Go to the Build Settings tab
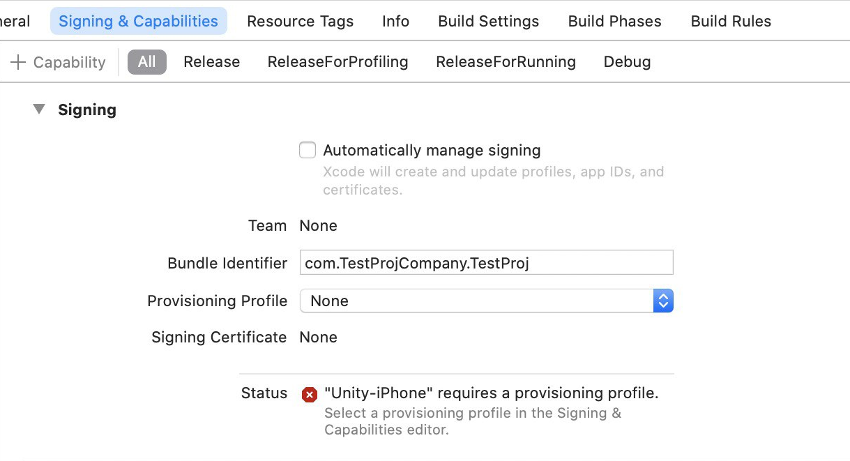The image size is (850, 461). 488,22
